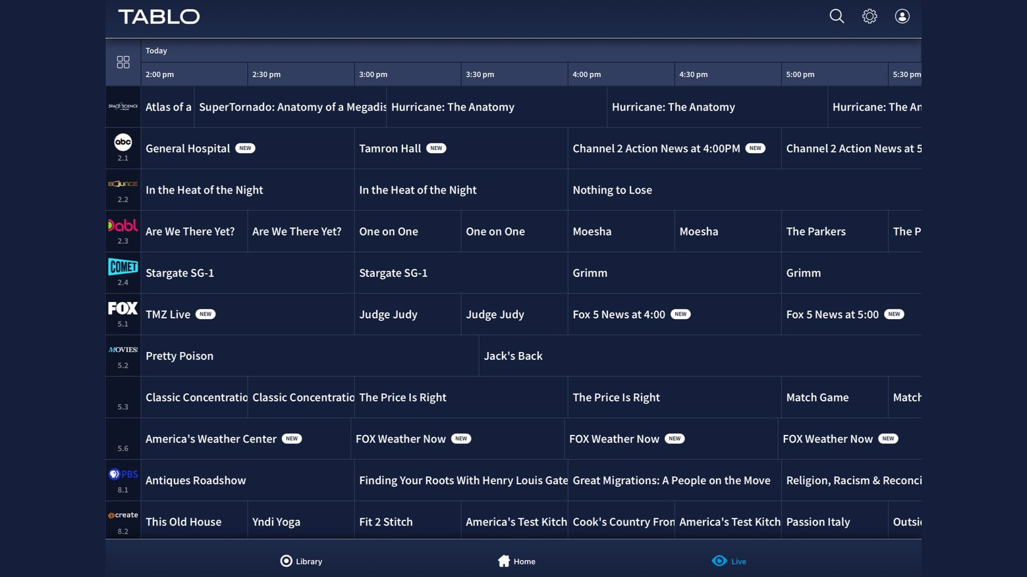Switch to the Live tab

click(x=729, y=561)
